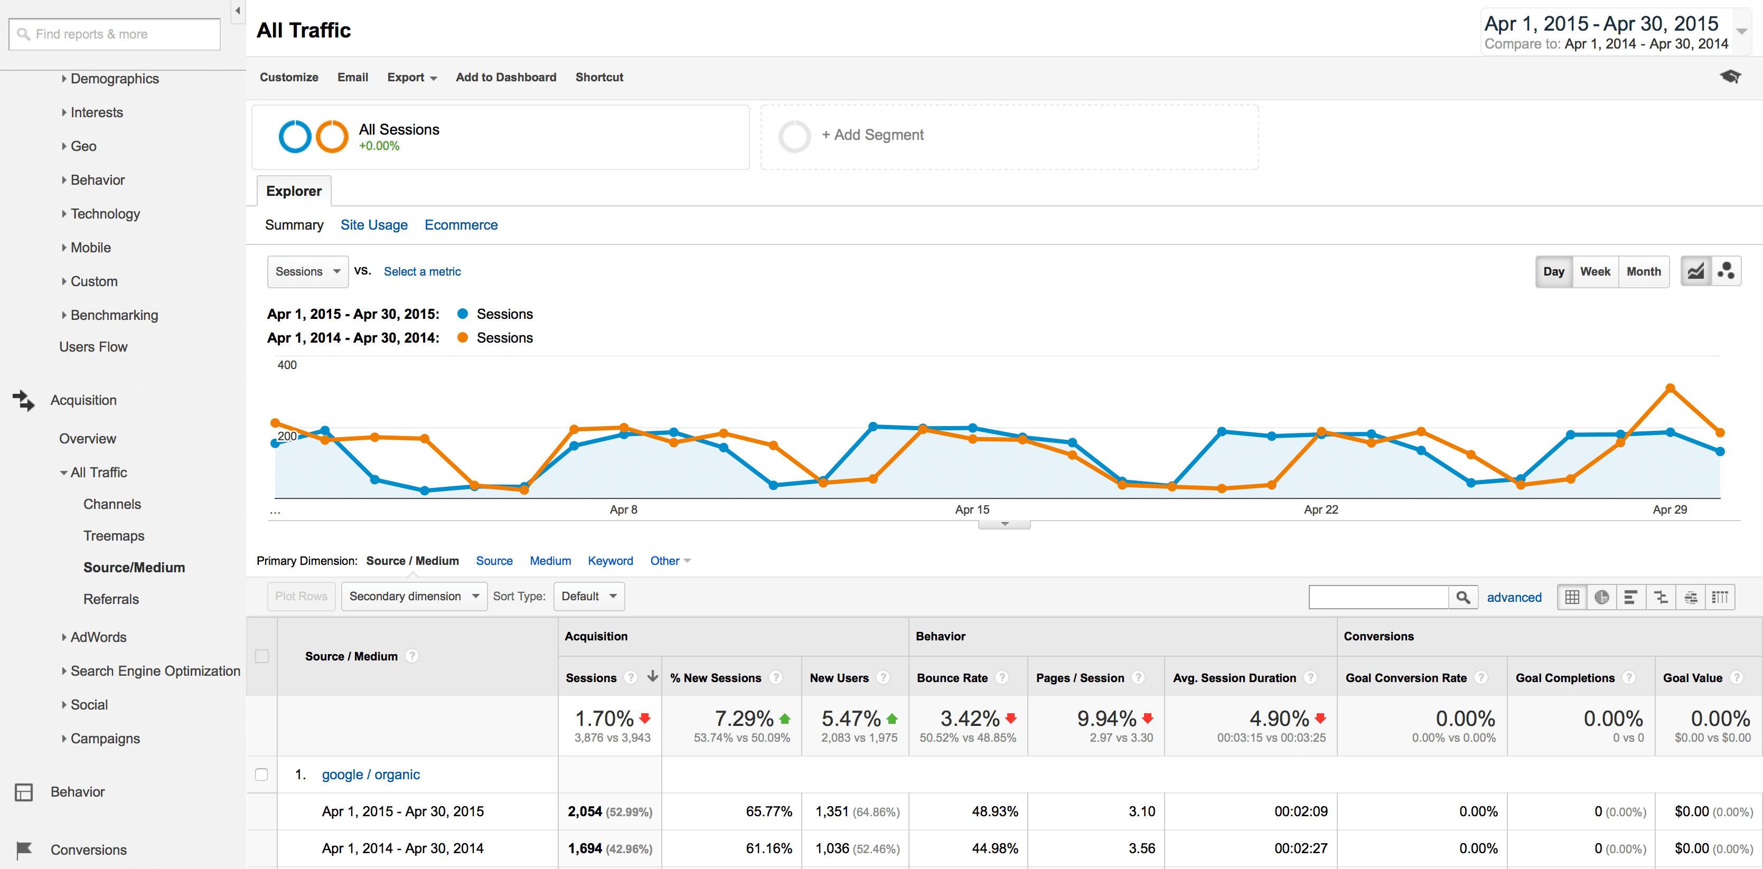Click the table search magnifier button
1763x869 pixels.
(1463, 597)
